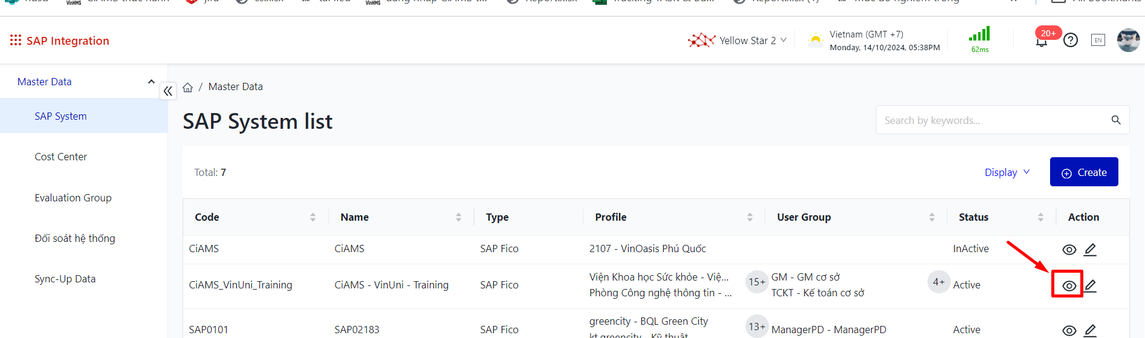Viewport: 1145px width, 338px height.
Task: Collapse sidebar with double chevron icon
Action: 168,91
